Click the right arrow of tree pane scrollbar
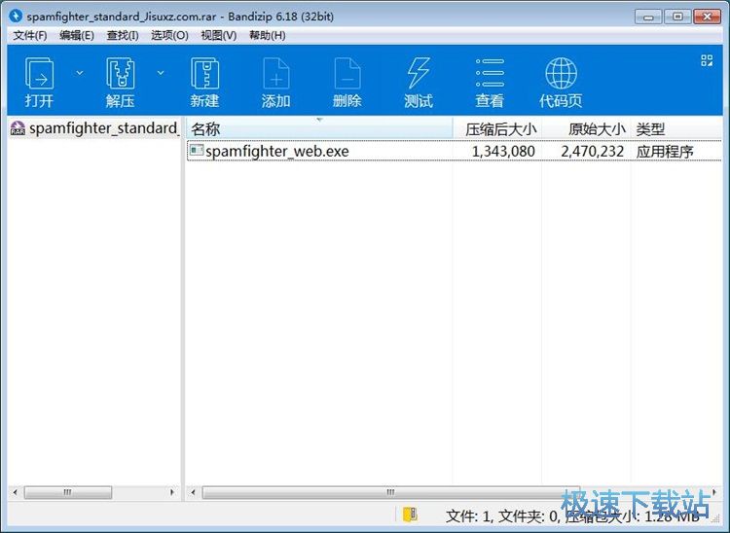 click(172, 492)
